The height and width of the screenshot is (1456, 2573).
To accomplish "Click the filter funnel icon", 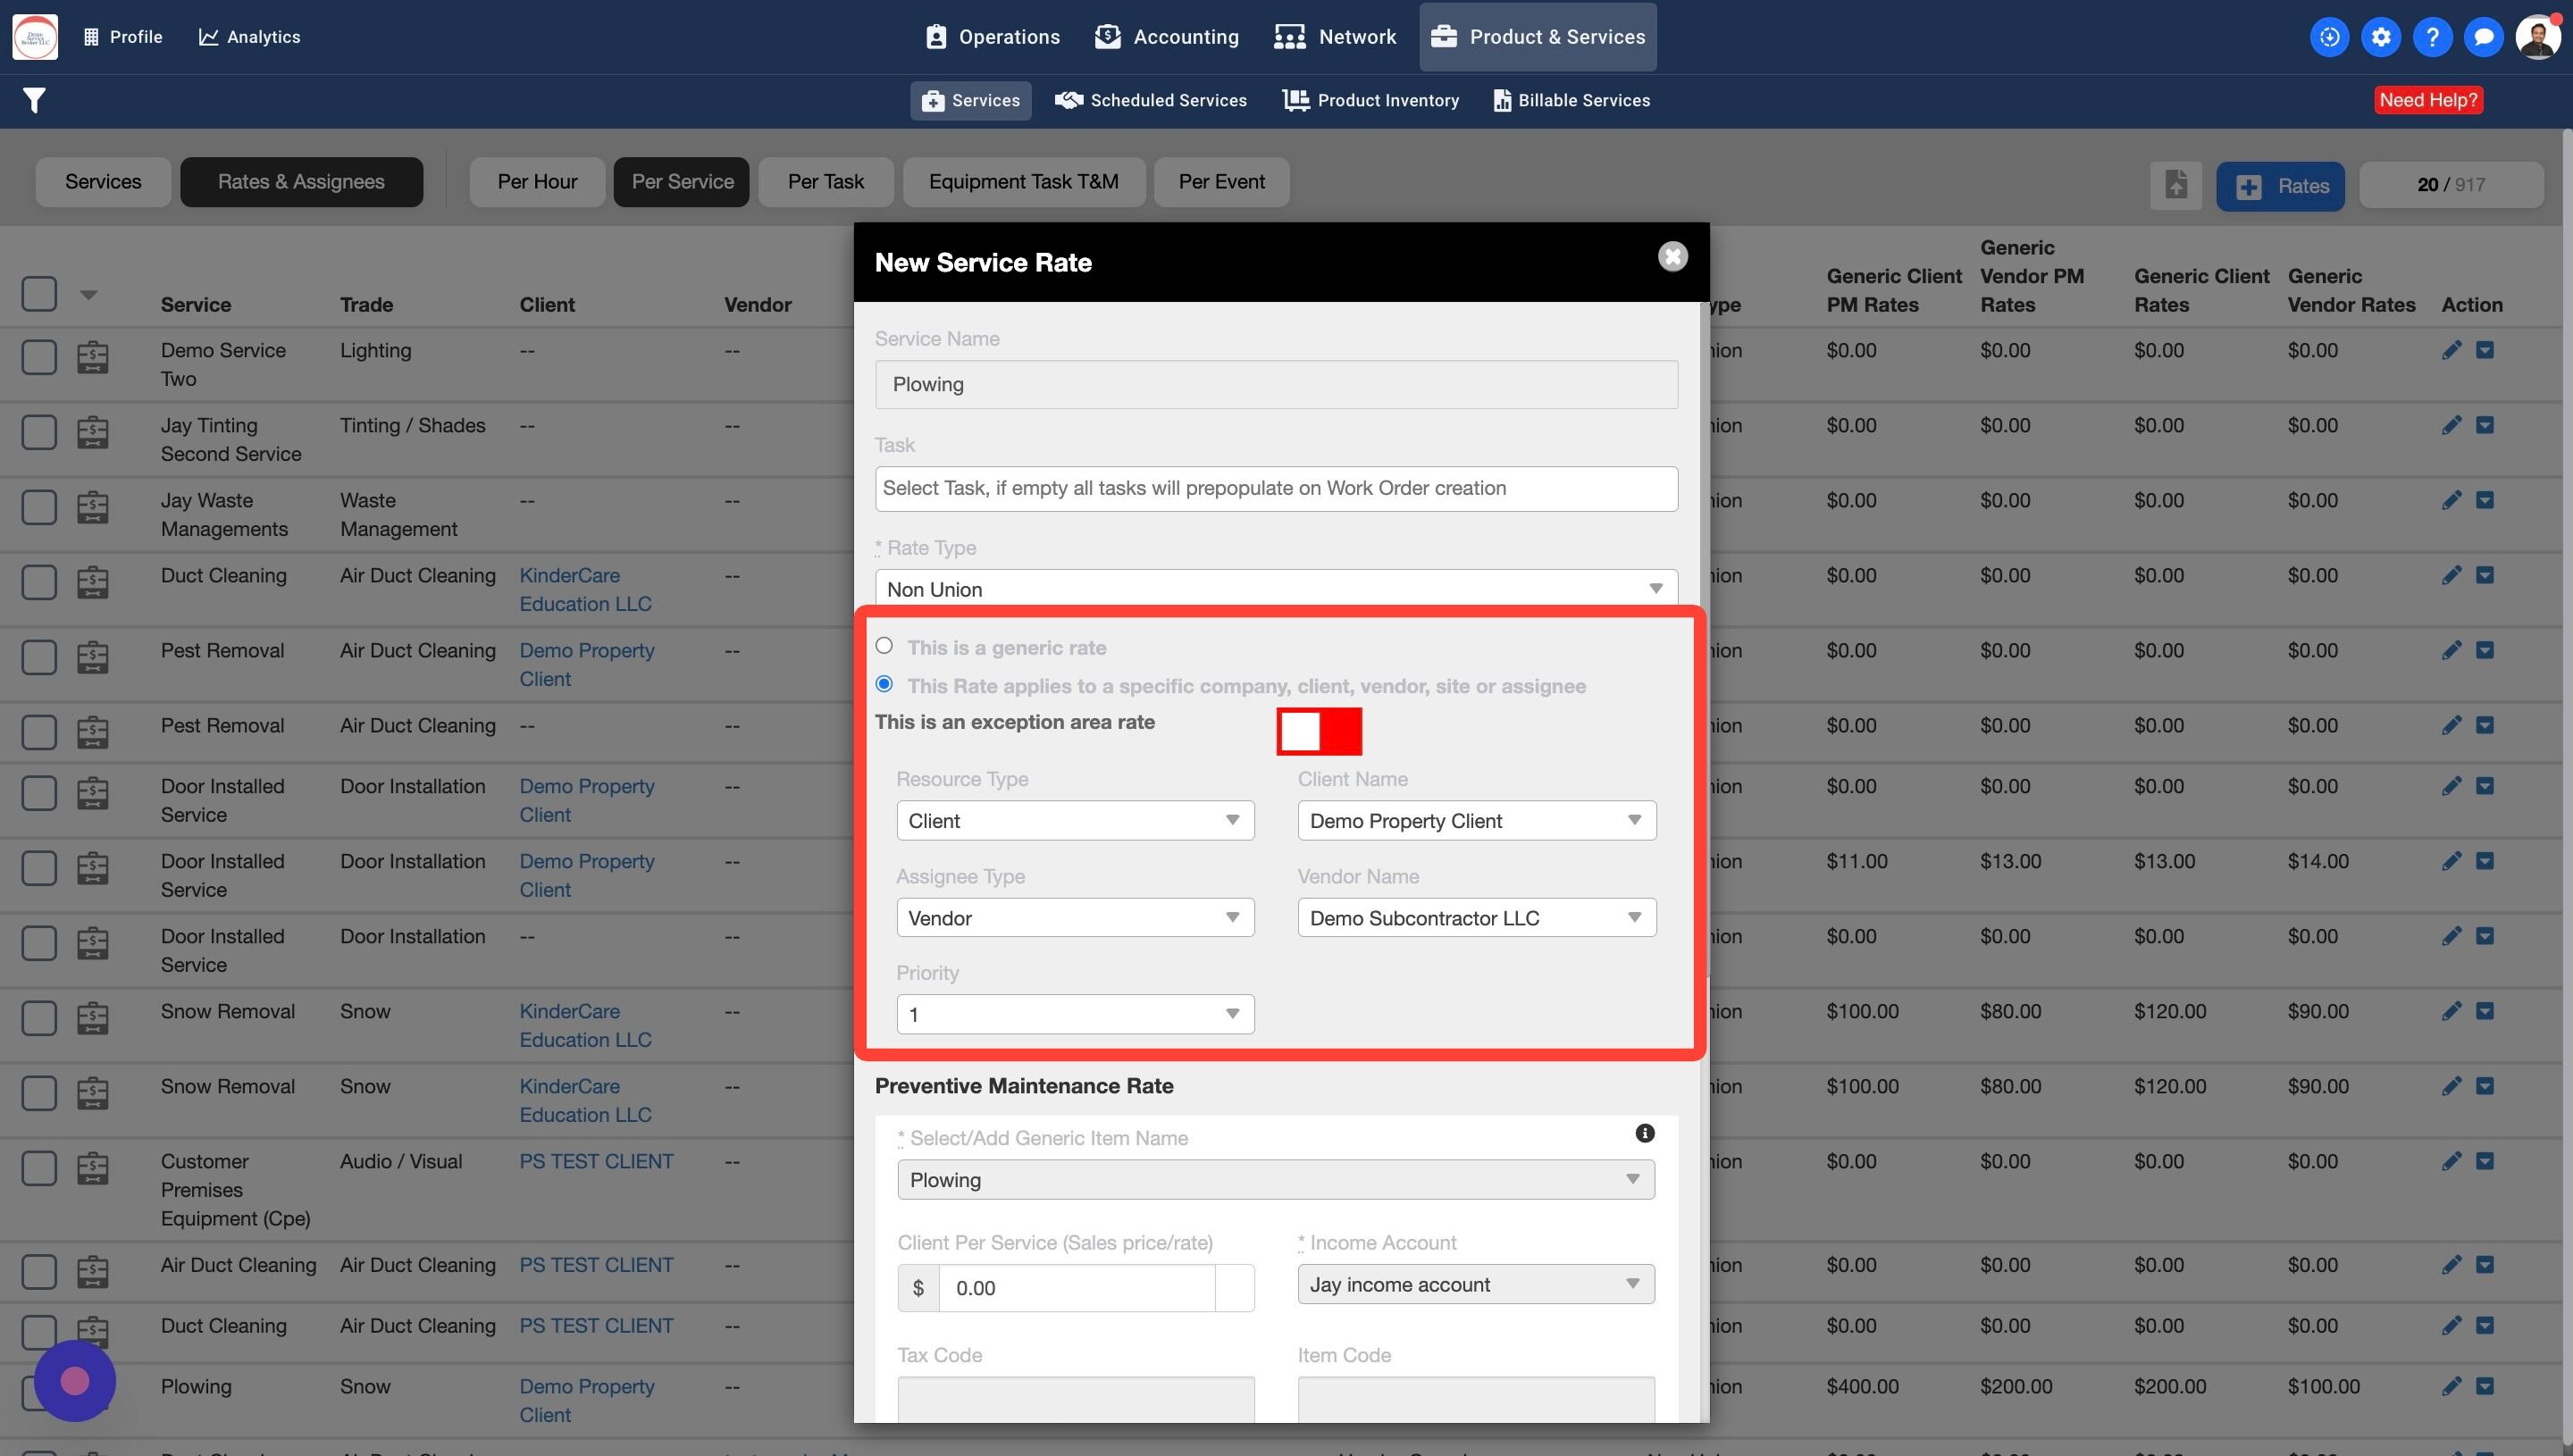I will point(34,100).
